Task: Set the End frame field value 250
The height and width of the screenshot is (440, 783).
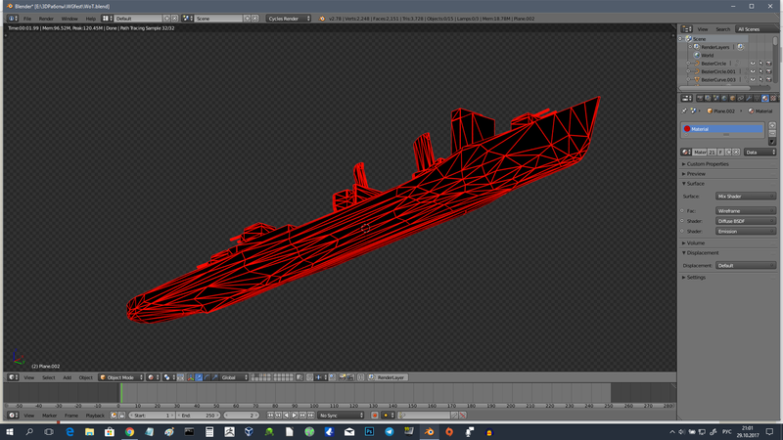Action: click(199, 415)
